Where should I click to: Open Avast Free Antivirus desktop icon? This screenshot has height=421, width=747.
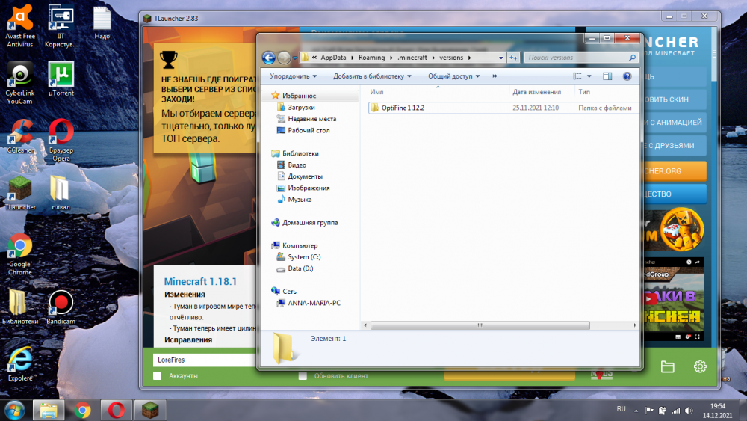coord(20,26)
